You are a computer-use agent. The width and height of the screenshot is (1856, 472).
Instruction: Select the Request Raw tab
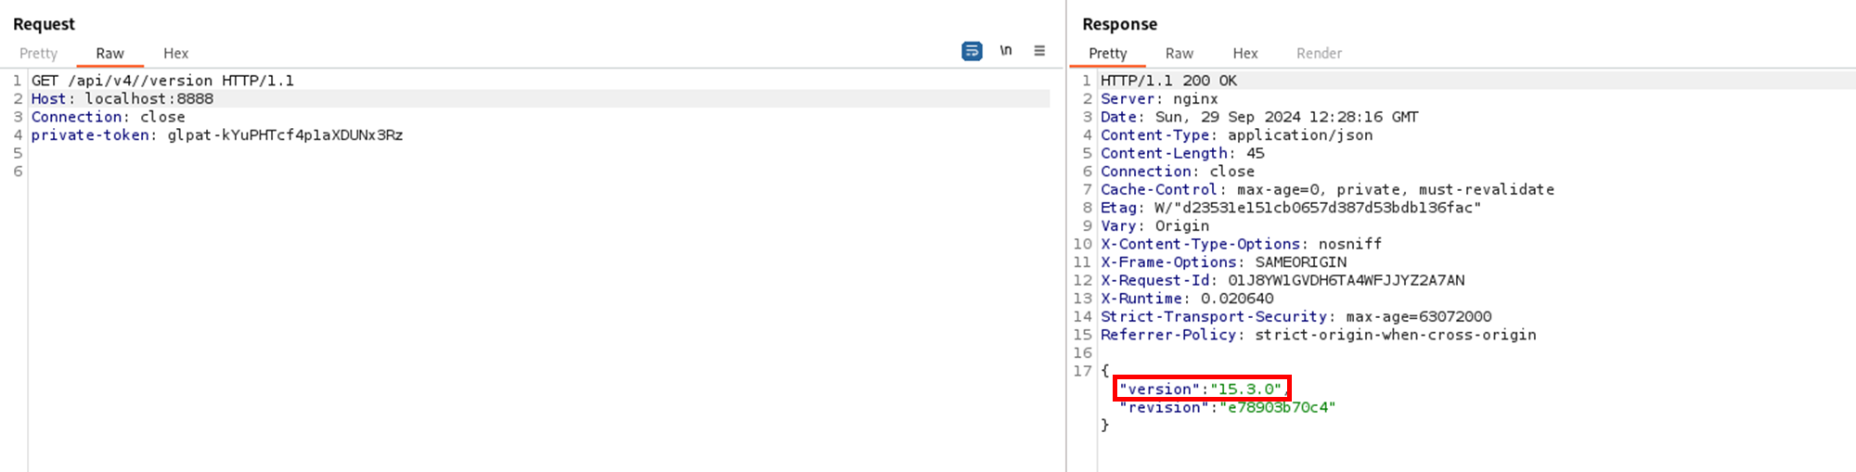pyautogui.click(x=110, y=54)
